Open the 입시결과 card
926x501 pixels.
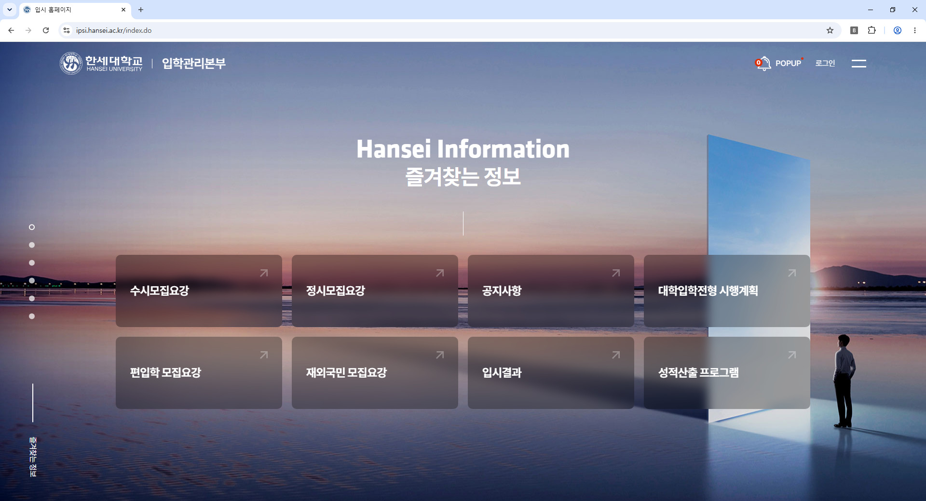[551, 373]
